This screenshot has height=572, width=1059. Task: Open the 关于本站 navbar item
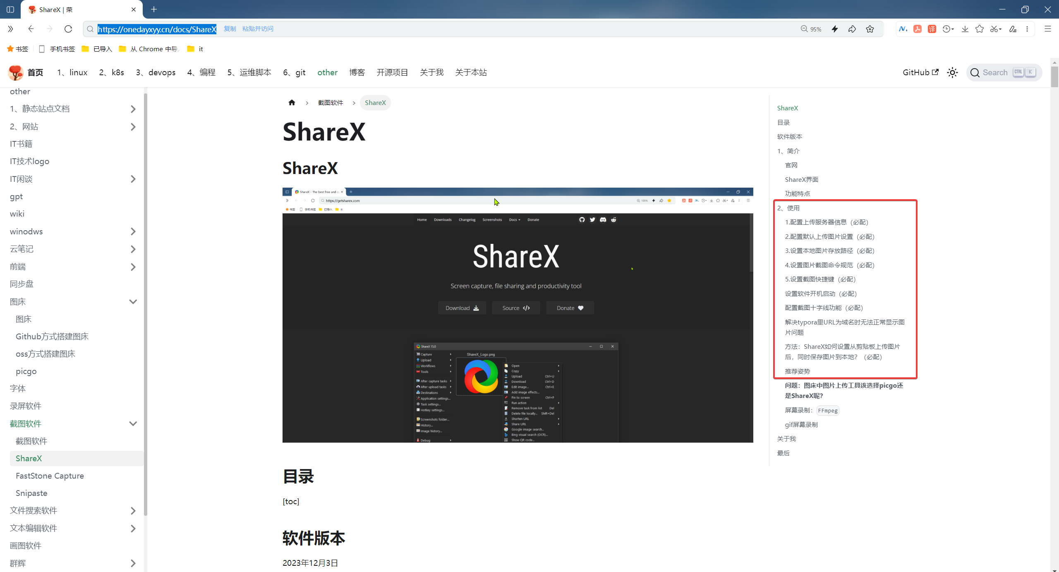(x=471, y=72)
